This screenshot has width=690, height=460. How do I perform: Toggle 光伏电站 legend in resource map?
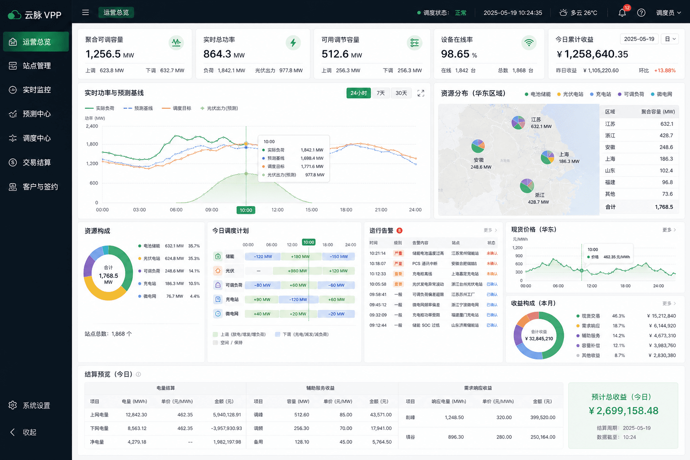[x=570, y=94]
